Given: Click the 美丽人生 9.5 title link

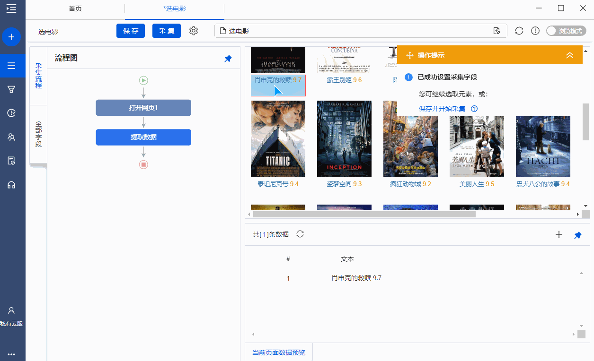Looking at the screenshot, I should tap(477, 184).
